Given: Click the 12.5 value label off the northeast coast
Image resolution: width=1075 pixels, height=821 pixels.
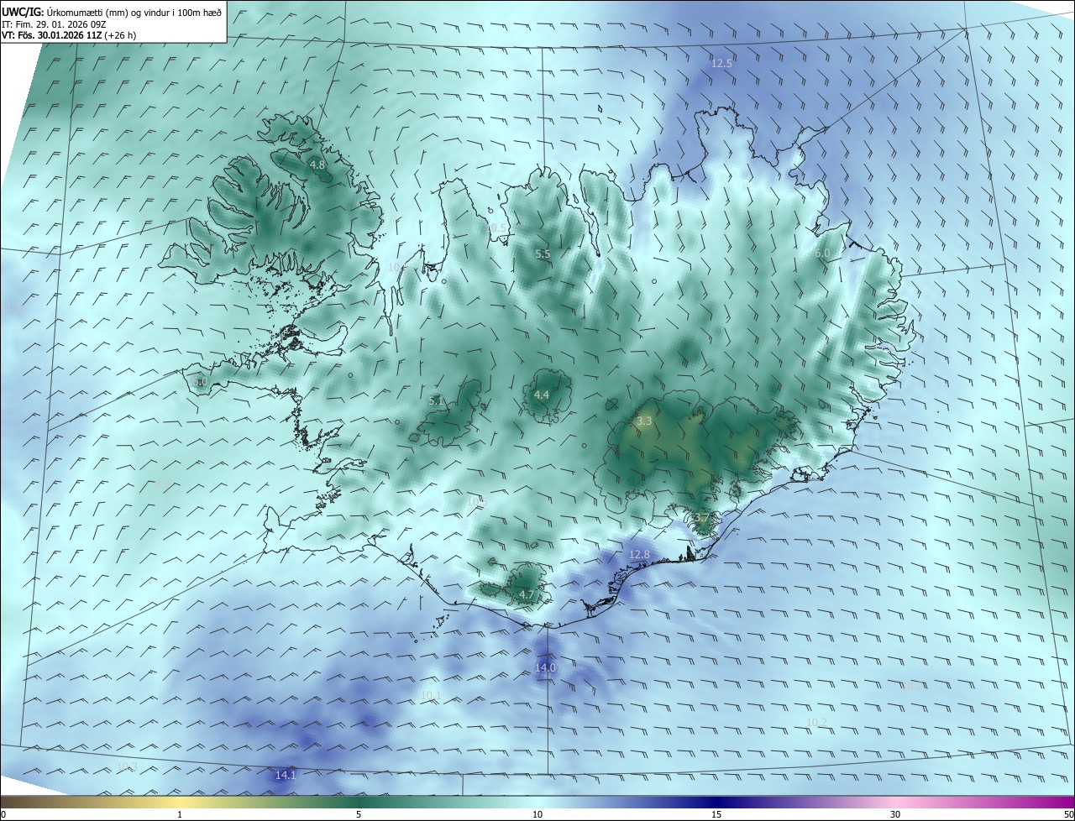Looking at the screenshot, I should coord(721,63).
